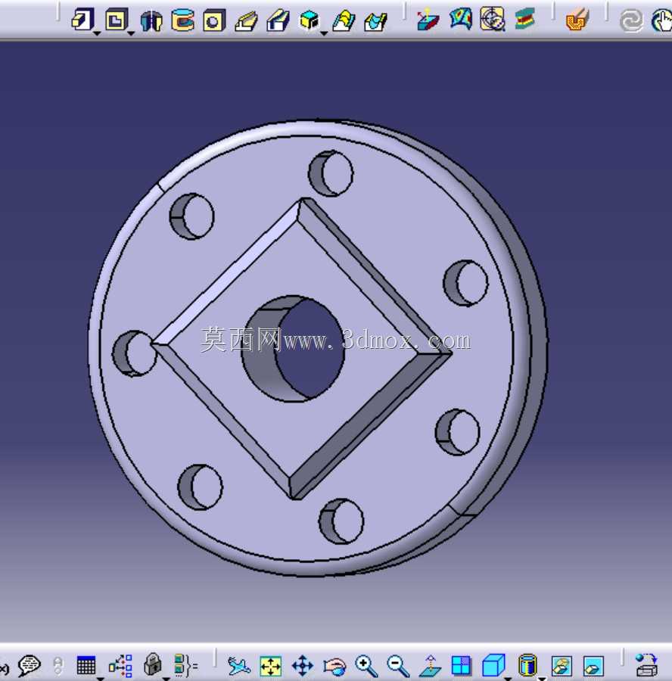Click the Zoom Out magnifier
Viewport: 672px width, 681px height.
pyautogui.click(x=398, y=666)
